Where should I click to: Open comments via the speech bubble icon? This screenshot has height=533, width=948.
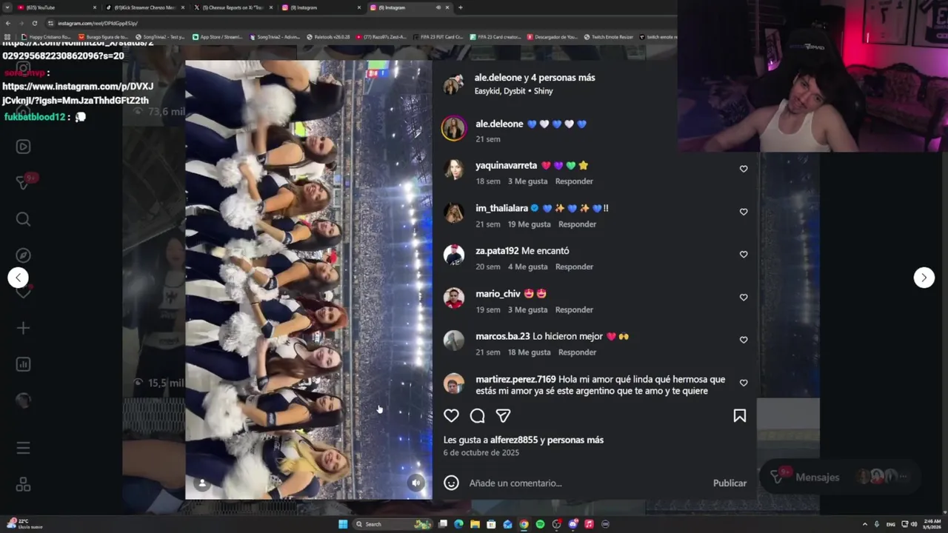pyautogui.click(x=478, y=416)
